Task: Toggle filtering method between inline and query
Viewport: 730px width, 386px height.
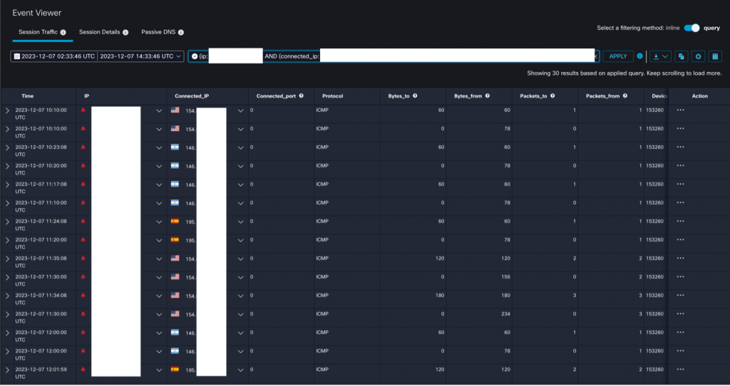Action: (691, 28)
